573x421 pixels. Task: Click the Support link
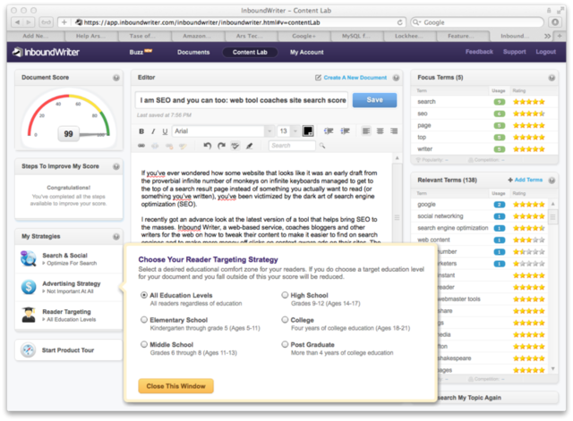click(514, 52)
